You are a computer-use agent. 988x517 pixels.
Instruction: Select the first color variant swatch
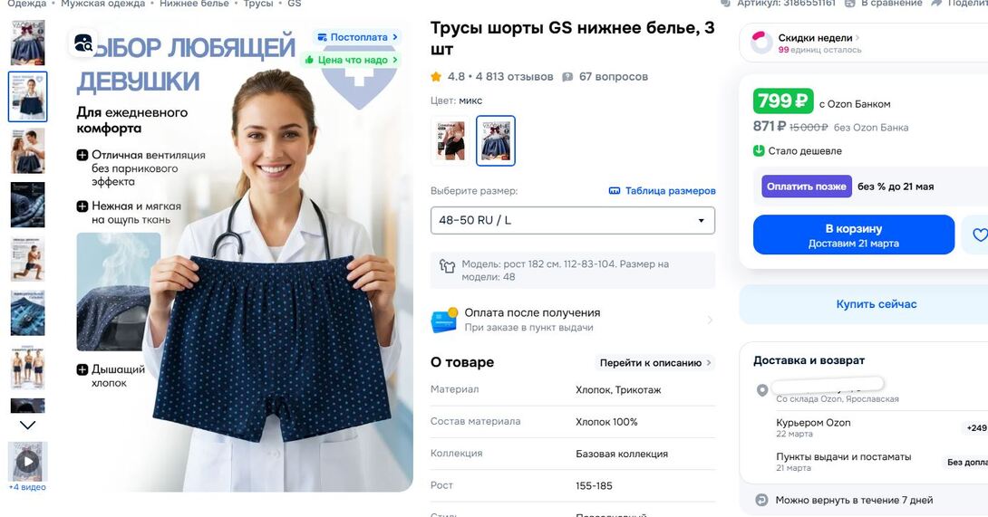click(451, 140)
